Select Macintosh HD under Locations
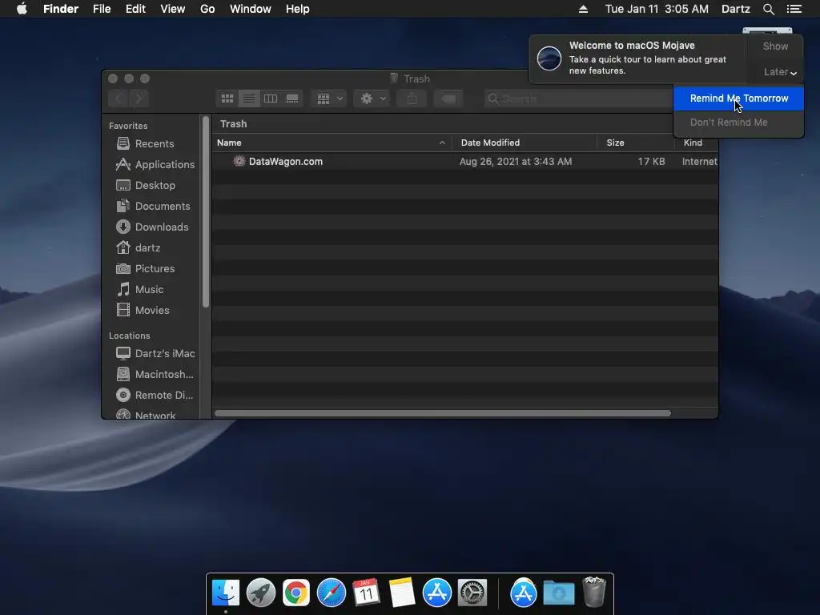The height and width of the screenshot is (615, 820). click(x=155, y=375)
